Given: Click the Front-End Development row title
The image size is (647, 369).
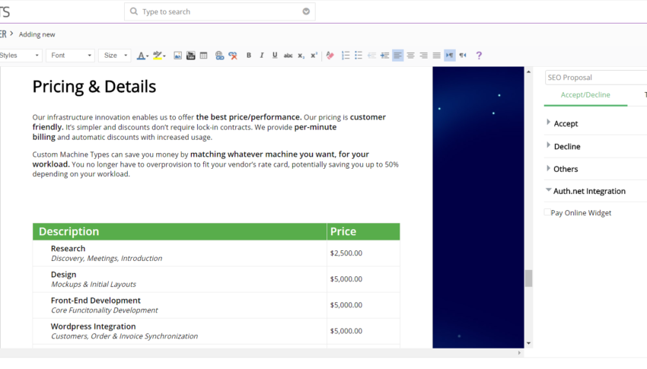Looking at the screenshot, I should (96, 301).
